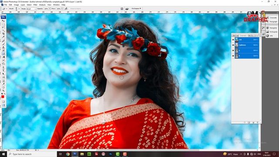Click the ENG language indicator

pos(259,154)
